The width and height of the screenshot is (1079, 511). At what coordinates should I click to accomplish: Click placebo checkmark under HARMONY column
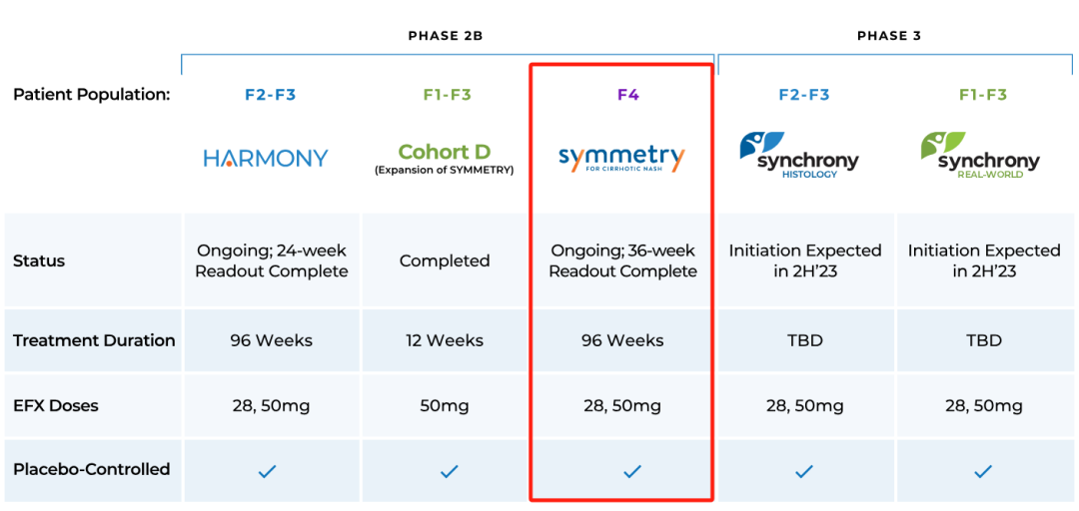pyautogui.click(x=267, y=471)
